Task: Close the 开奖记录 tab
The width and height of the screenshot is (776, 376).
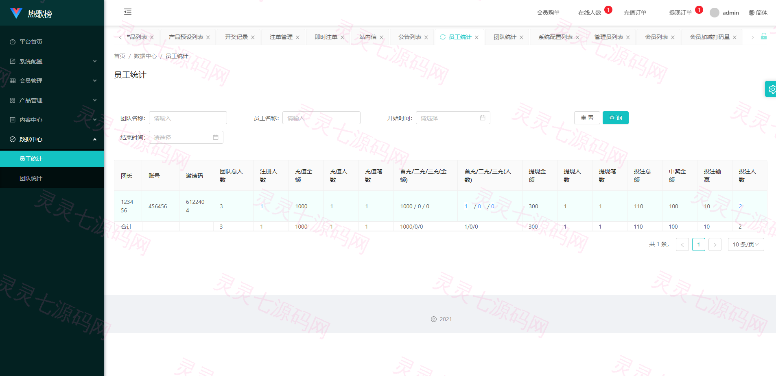Action: pos(253,37)
